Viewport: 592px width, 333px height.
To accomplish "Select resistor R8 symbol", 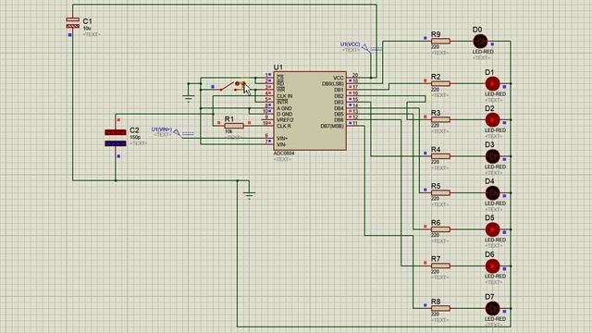I will click(440, 308).
